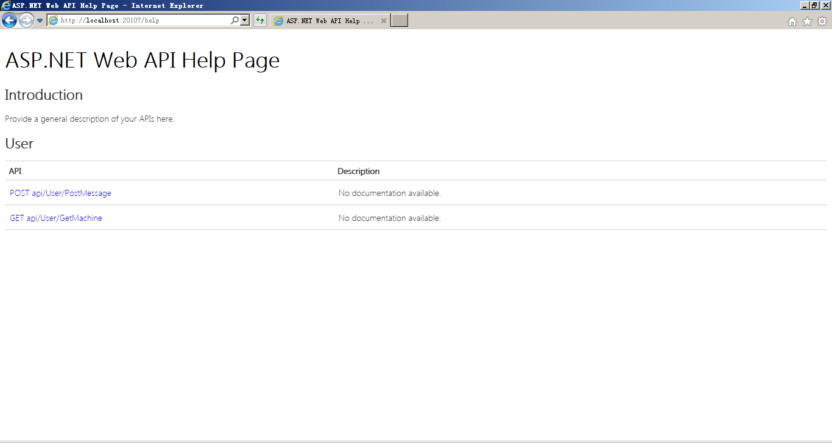Screen dimensions: 832x443
Task: Click the browser Forward arrow button
Action: point(26,21)
